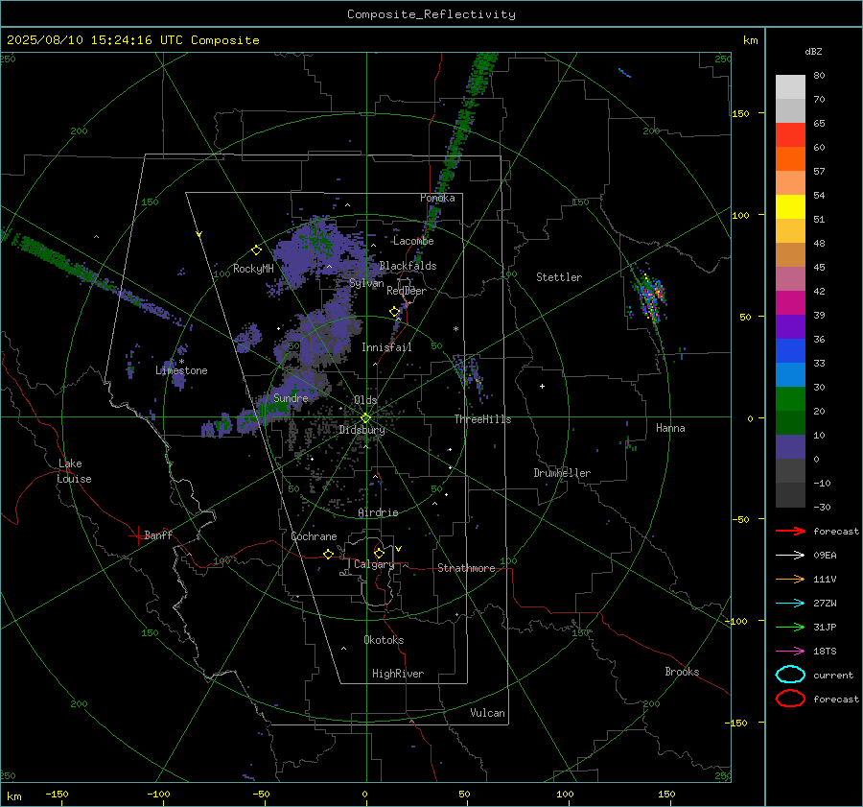The height and width of the screenshot is (807, 863).
Task: Click the Ponoka city label
Action: (437, 198)
